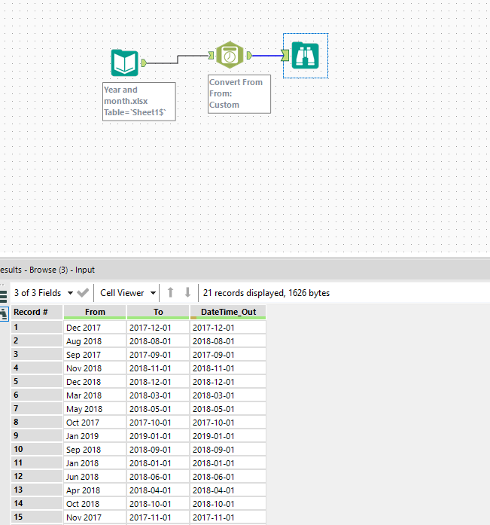
Task: Select 'Year and month.xlsx' annotation box
Action: (x=138, y=102)
